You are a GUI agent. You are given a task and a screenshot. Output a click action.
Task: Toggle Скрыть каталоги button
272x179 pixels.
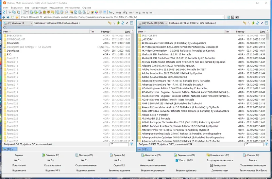pos(52,165)
